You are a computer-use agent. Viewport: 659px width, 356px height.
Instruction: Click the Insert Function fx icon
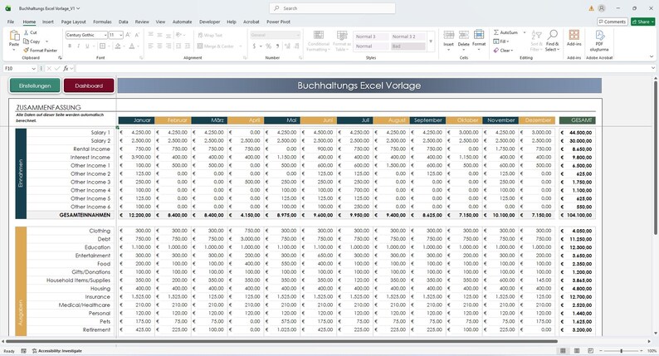click(66, 68)
